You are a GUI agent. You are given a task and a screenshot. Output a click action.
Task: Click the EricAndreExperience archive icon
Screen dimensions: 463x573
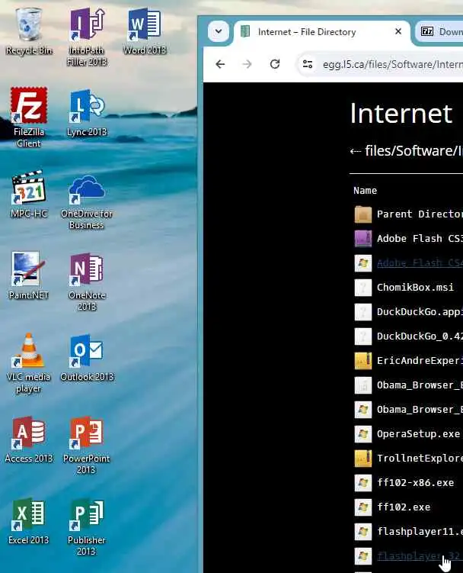363,361
